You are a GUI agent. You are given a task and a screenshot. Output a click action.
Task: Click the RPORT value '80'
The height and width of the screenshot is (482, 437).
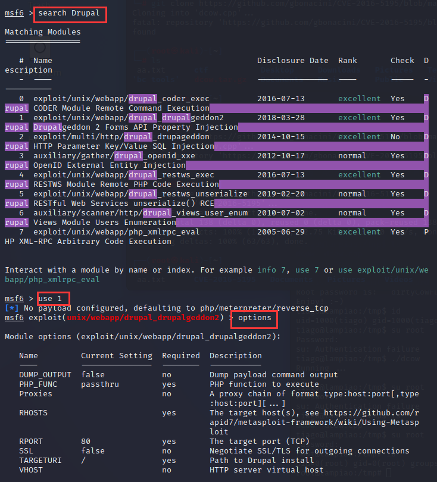86,442
